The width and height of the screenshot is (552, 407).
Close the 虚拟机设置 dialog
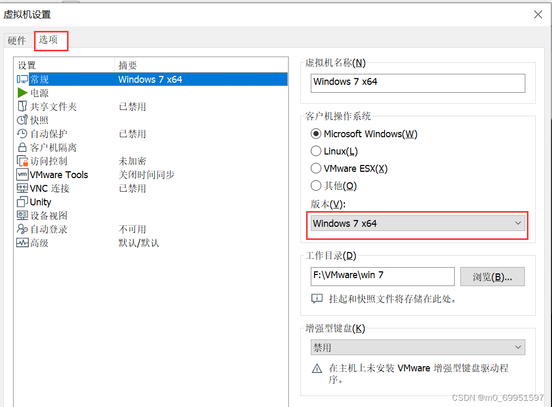538,15
